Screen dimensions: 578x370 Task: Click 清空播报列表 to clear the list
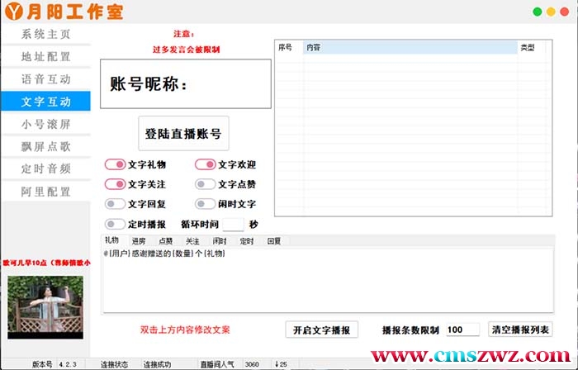tap(520, 330)
